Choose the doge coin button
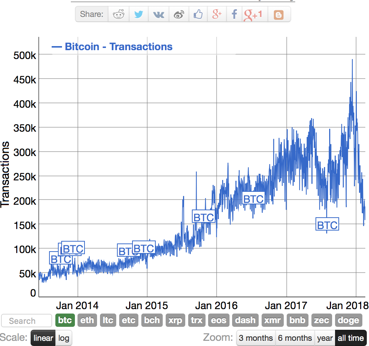The image size is (369, 346). click(349, 320)
